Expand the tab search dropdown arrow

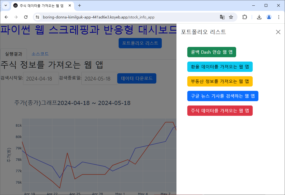click(x=6, y=5)
